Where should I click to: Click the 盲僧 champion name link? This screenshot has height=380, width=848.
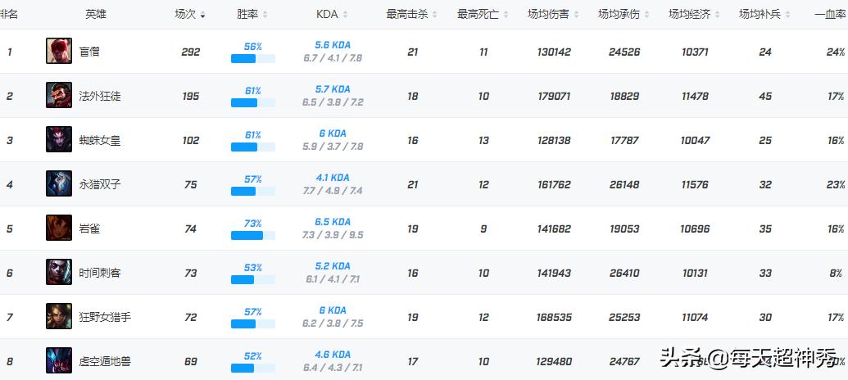pos(89,52)
